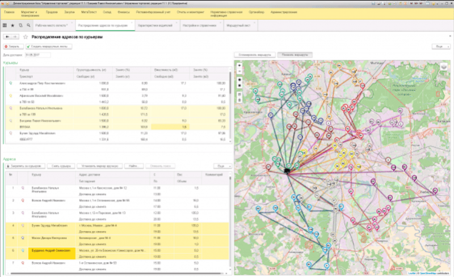
Task: Switch to 'Характеристики водителей' tab
Action: 154,25
